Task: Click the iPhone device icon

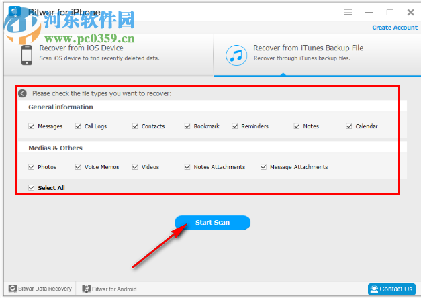Action: 27,55
